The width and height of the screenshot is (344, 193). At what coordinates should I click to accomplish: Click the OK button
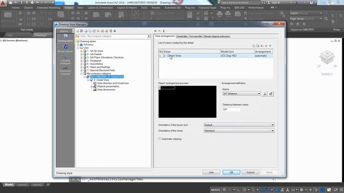click(231, 173)
